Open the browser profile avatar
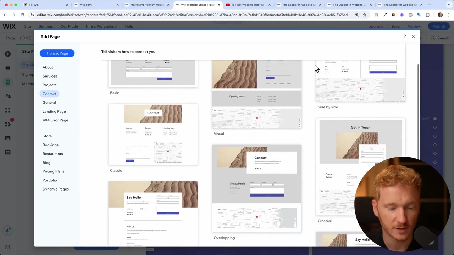This screenshot has width=454, height=255. (440, 15)
